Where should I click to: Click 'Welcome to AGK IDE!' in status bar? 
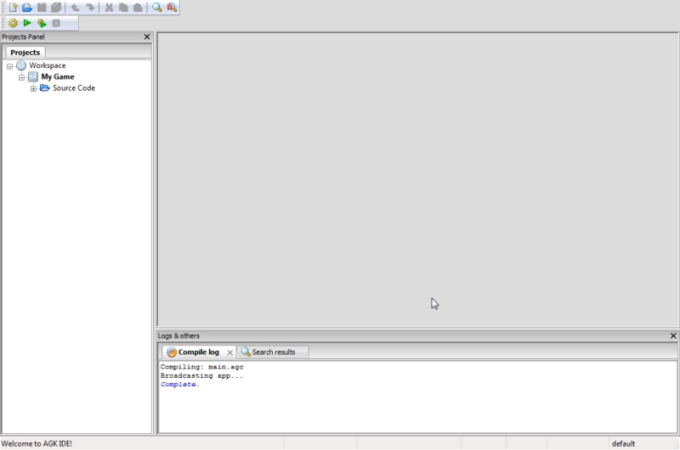tap(37, 443)
